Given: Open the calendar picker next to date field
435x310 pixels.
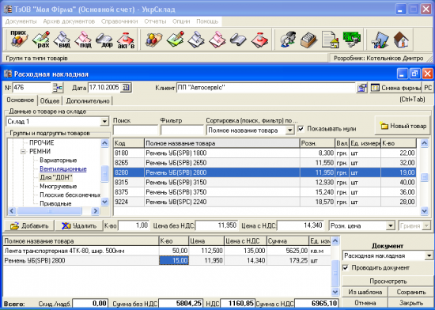Looking at the screenshot, I should point(127,88).
